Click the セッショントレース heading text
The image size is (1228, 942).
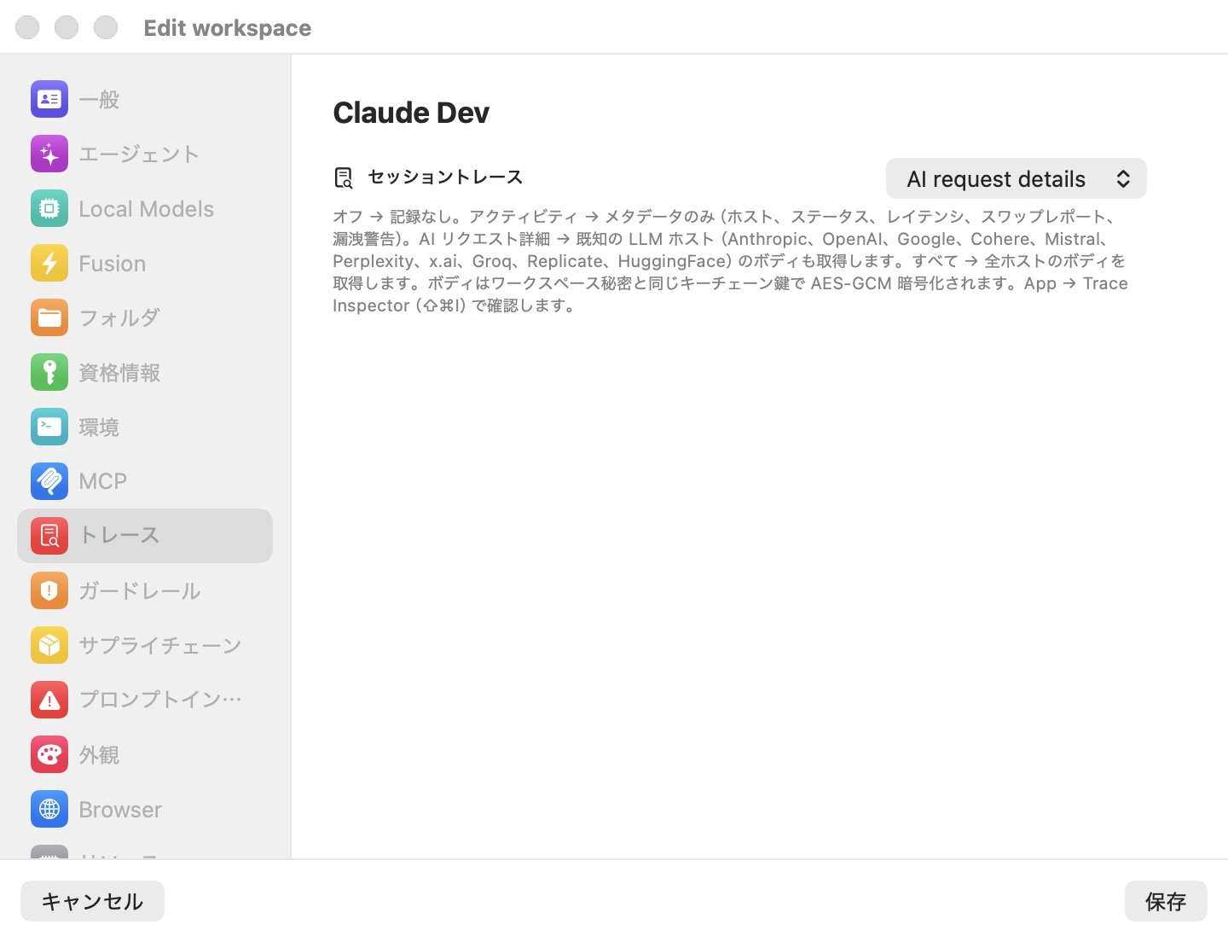(x=445, y=177)
